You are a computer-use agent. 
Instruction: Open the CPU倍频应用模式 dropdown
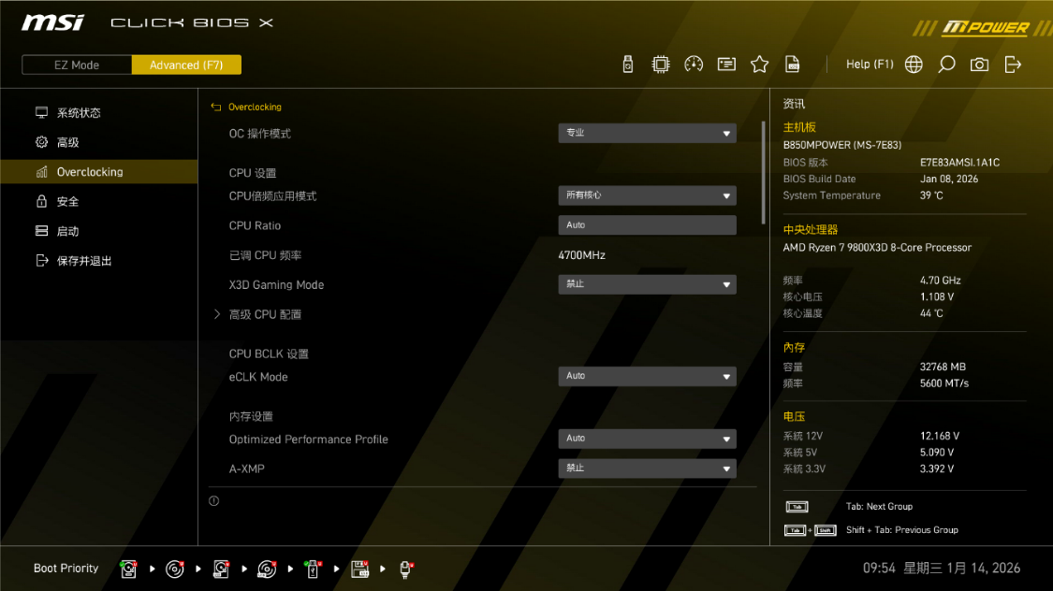(647, 195)
